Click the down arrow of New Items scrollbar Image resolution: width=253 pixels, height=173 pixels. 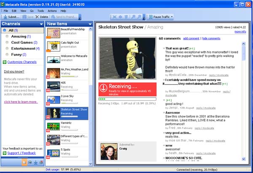(x=90, y=164)
